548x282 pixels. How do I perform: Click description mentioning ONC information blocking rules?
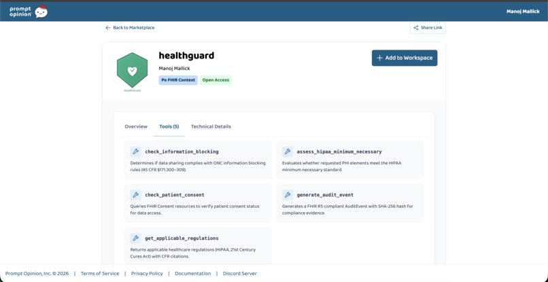point(198,166)
